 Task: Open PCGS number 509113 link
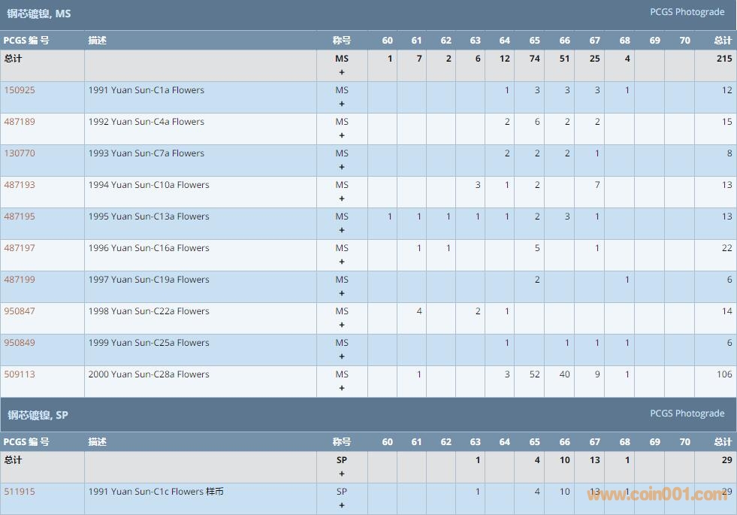tap(20, 374)
